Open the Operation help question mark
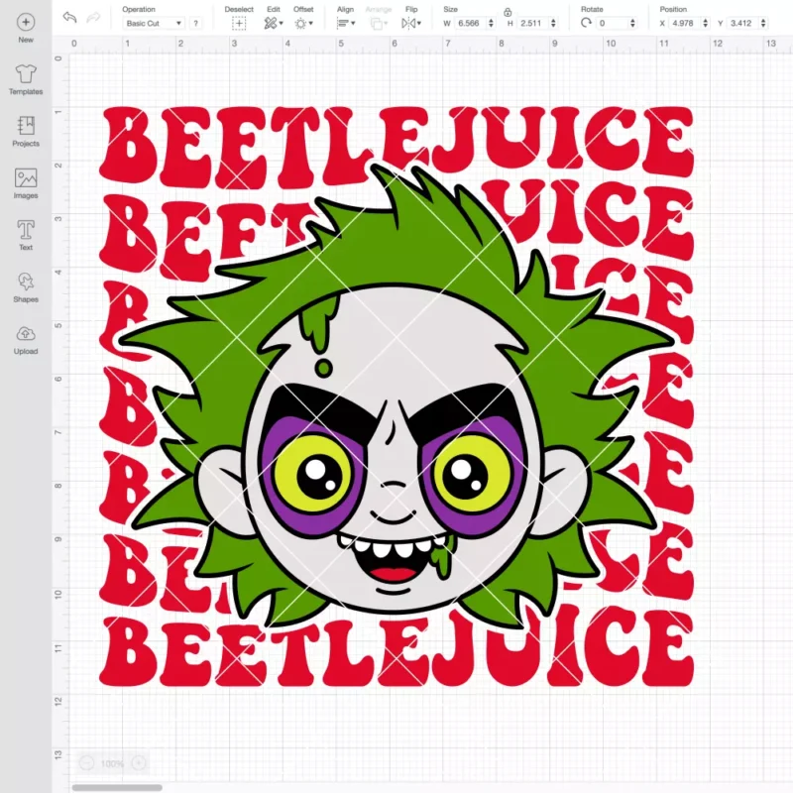 [x=195, y=23]
